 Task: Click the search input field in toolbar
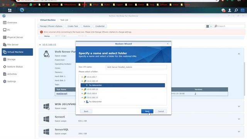231,26
